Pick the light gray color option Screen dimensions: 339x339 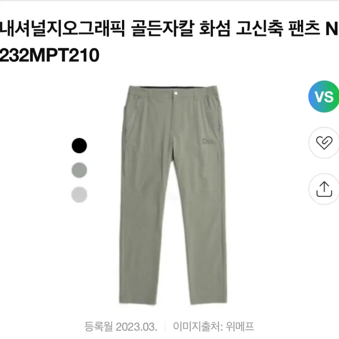tap(79, 194)
